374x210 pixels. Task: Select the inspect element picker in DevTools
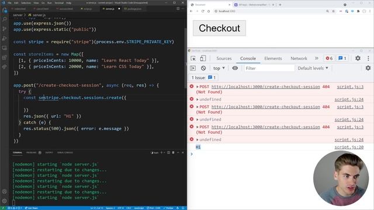(193, 58)
